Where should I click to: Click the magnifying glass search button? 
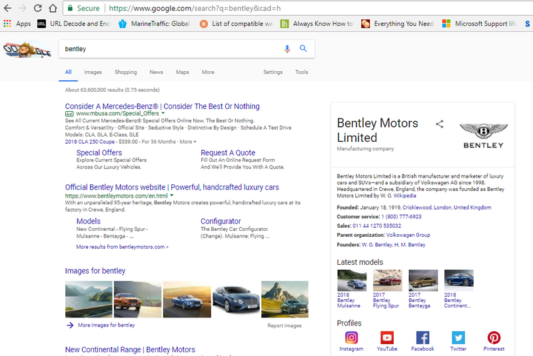coord(303,49)
